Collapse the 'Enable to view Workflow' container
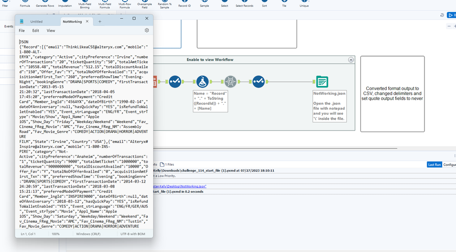456x252 pixels. 351,60
